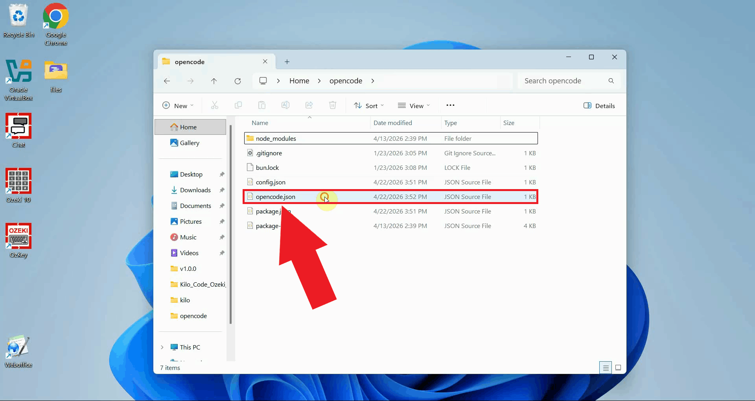Select the config.json file

(391, 182)
